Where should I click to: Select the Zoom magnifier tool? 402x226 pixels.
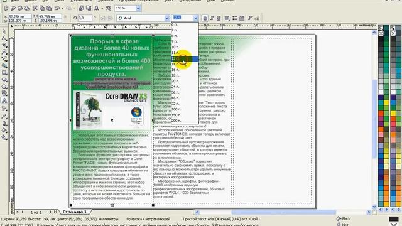click(x=4, y=52)
